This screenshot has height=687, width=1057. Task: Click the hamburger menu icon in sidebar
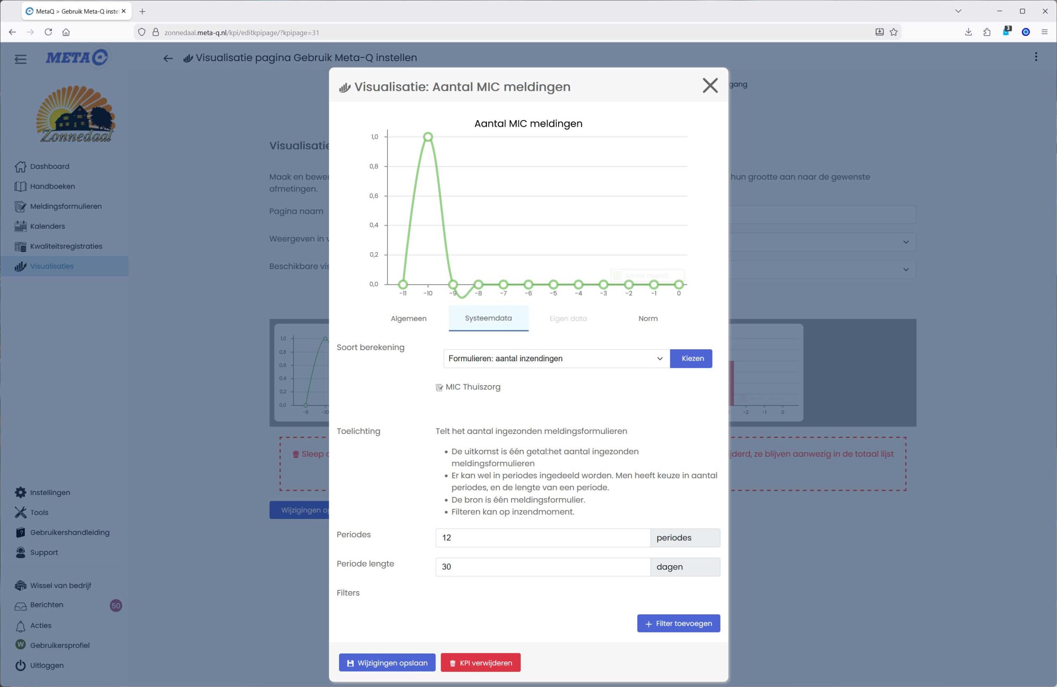pos(20,59)
